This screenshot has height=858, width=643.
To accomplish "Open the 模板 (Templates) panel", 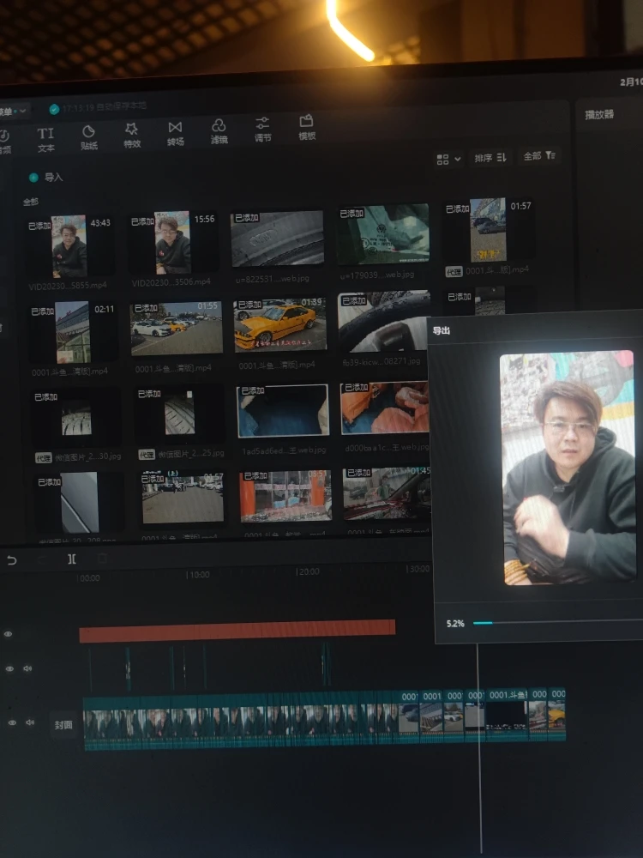I will (306, 128).
